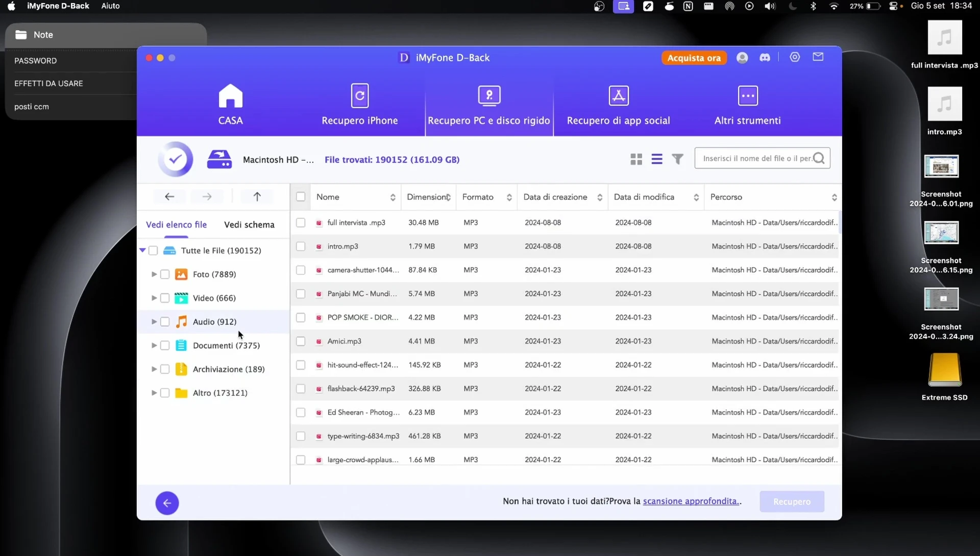Open the user account icon
980x556 pixels.
coord(742,58)
